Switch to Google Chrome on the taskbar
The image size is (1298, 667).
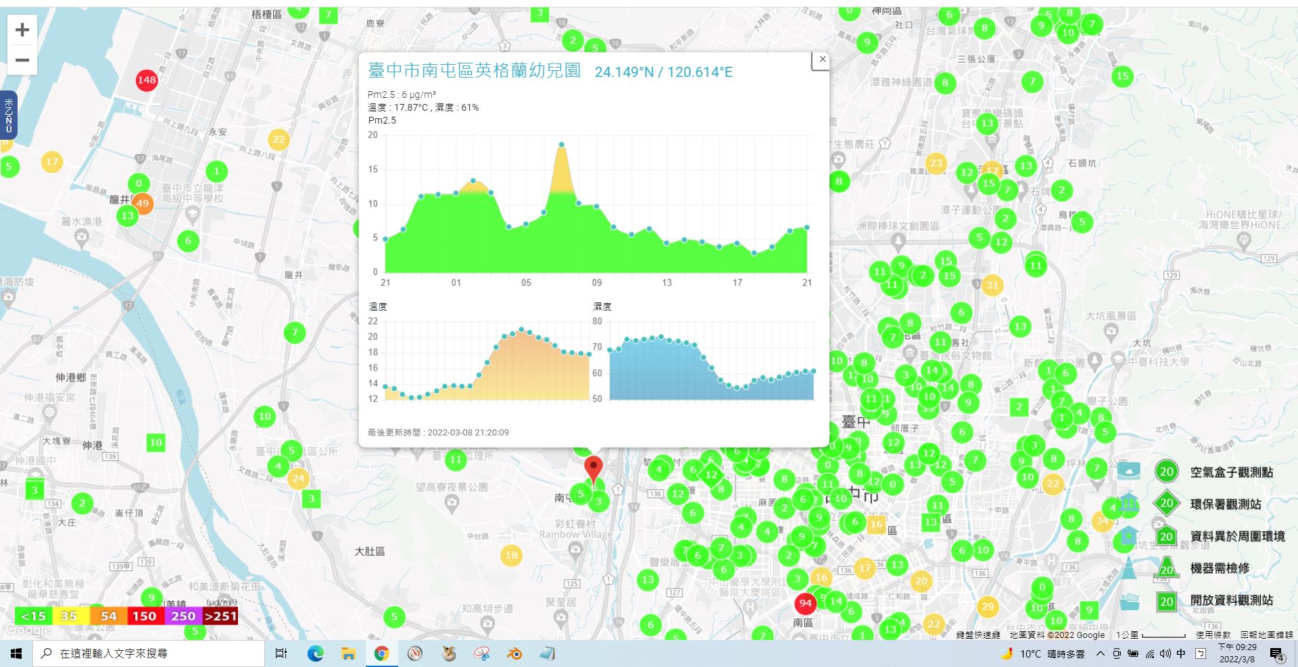coord(381,653)
